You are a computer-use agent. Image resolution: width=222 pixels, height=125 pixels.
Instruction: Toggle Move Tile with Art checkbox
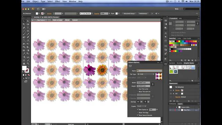137,92
